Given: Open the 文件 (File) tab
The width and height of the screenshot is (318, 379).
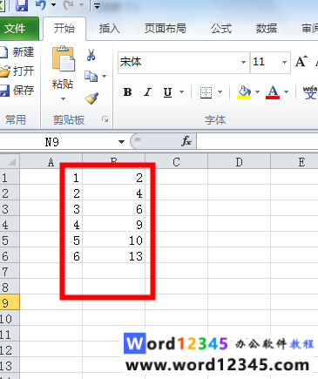Looking at the screenshot, I should 18,29.
